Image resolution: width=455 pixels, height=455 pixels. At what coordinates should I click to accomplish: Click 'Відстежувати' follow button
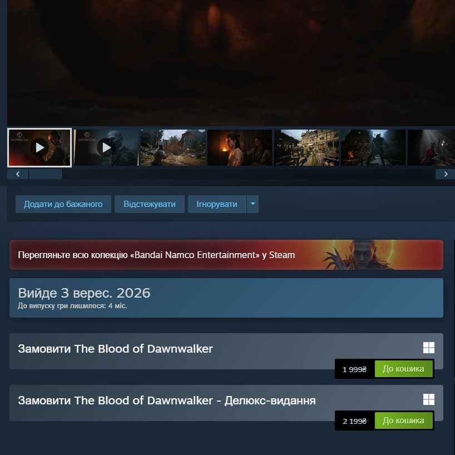click(x=150, y=204)
